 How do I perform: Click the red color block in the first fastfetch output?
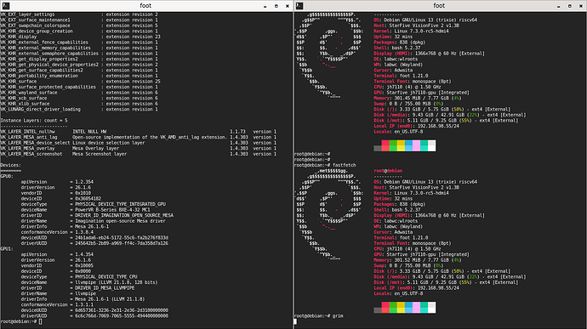(x=385, y=145)
